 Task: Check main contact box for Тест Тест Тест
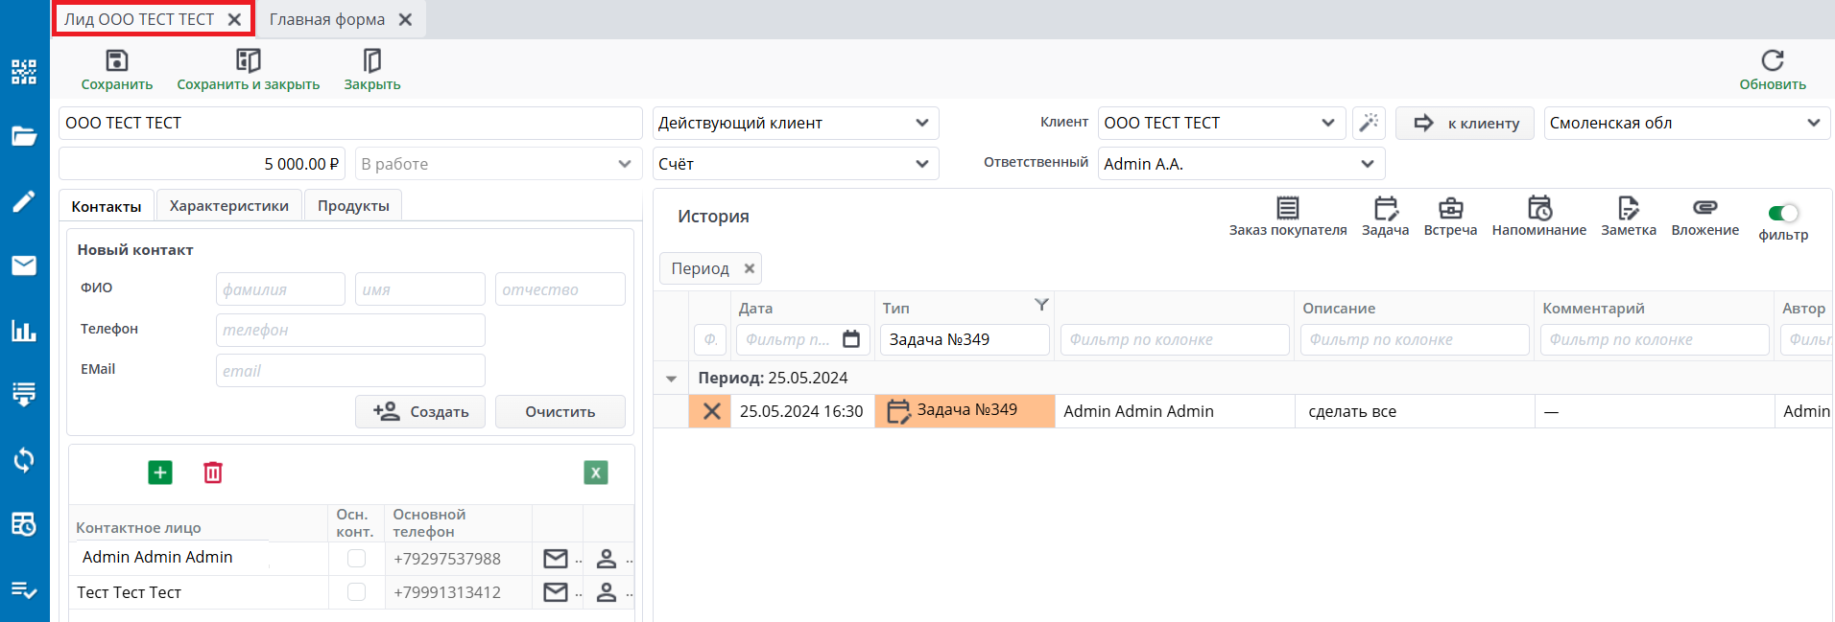click(356, 592)
